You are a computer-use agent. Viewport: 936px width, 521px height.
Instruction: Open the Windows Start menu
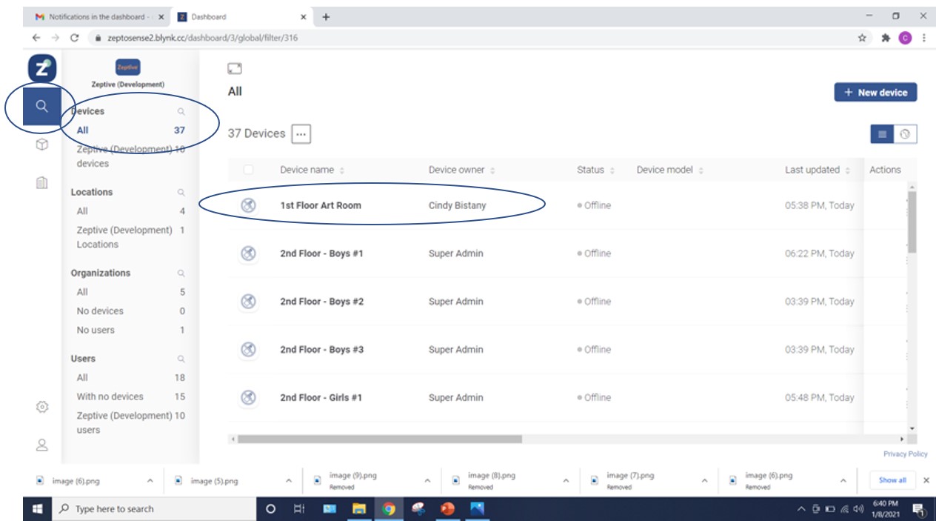pos(38,509)
